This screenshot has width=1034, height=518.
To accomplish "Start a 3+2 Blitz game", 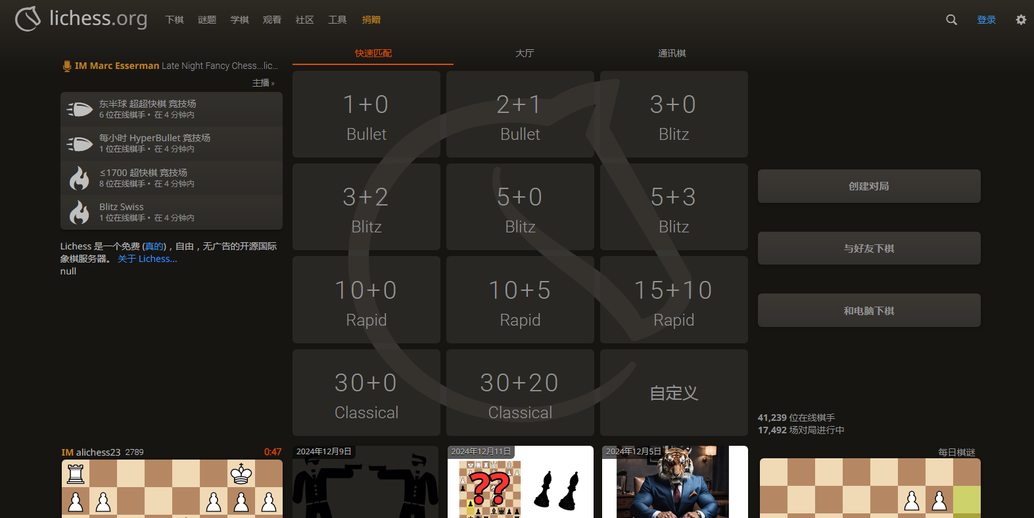I will coord(366,207).
